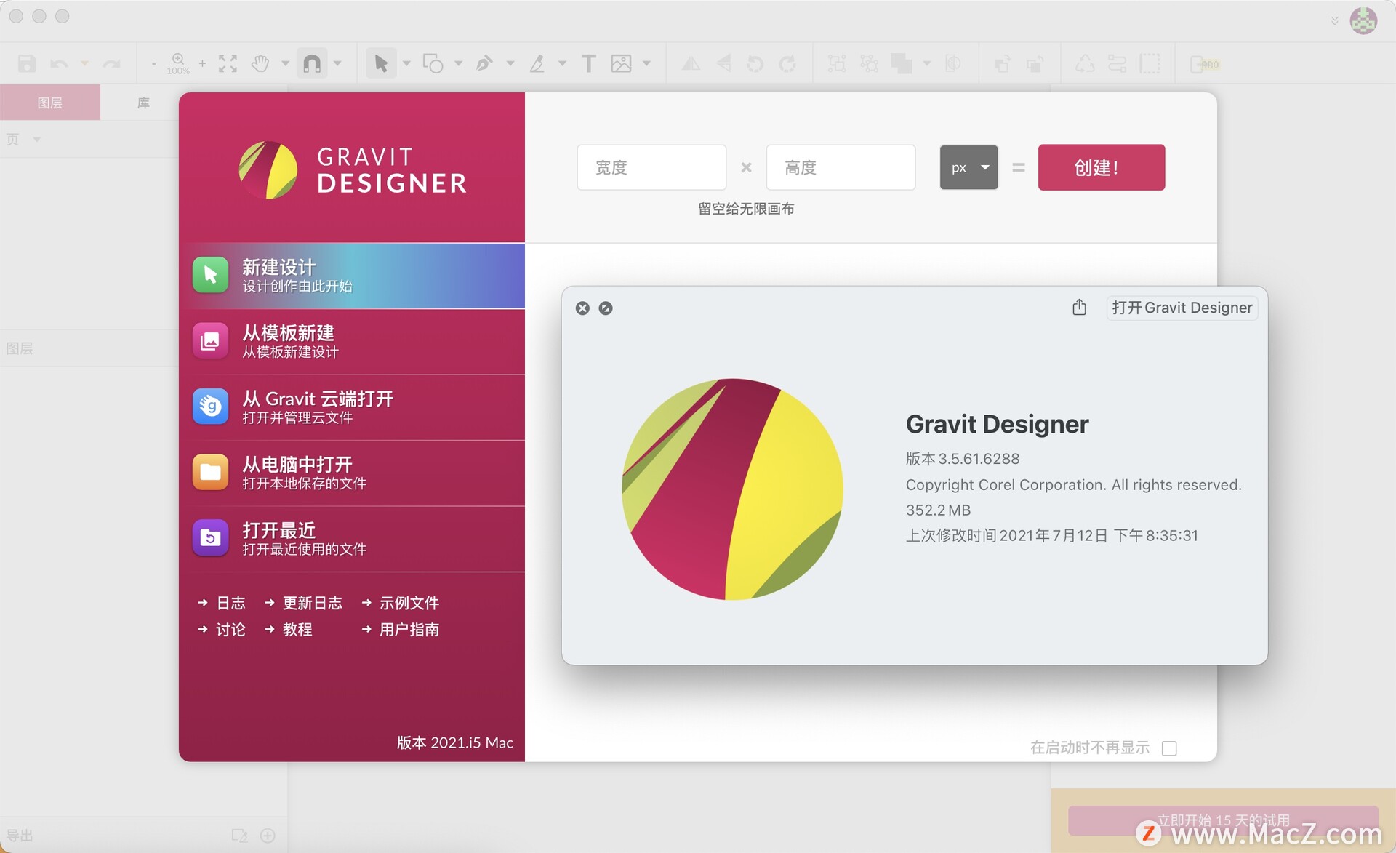This screenshot has width=1396, height=853.
Task: Select the Pointer arrow tool
Action: 381,64
